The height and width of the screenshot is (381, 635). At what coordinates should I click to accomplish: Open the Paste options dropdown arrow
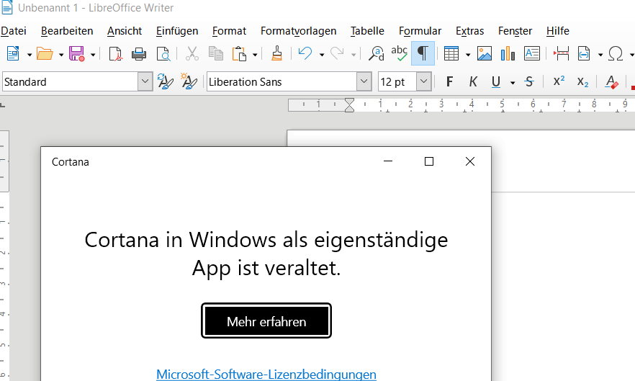[255, 54]
